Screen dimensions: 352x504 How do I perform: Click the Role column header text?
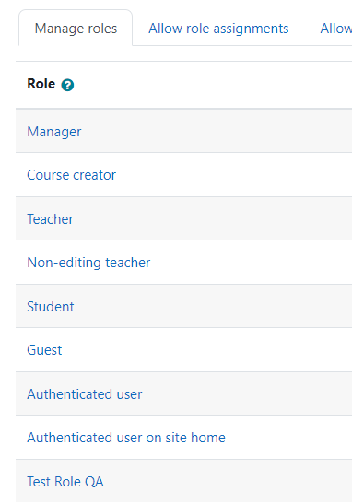[x=41, y=84]
